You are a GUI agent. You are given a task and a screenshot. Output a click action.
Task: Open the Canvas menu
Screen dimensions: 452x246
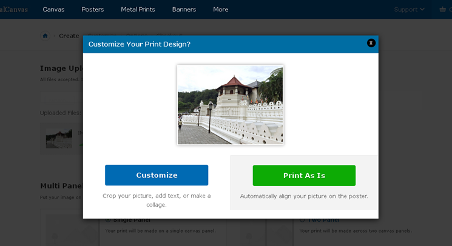(53, 10)
